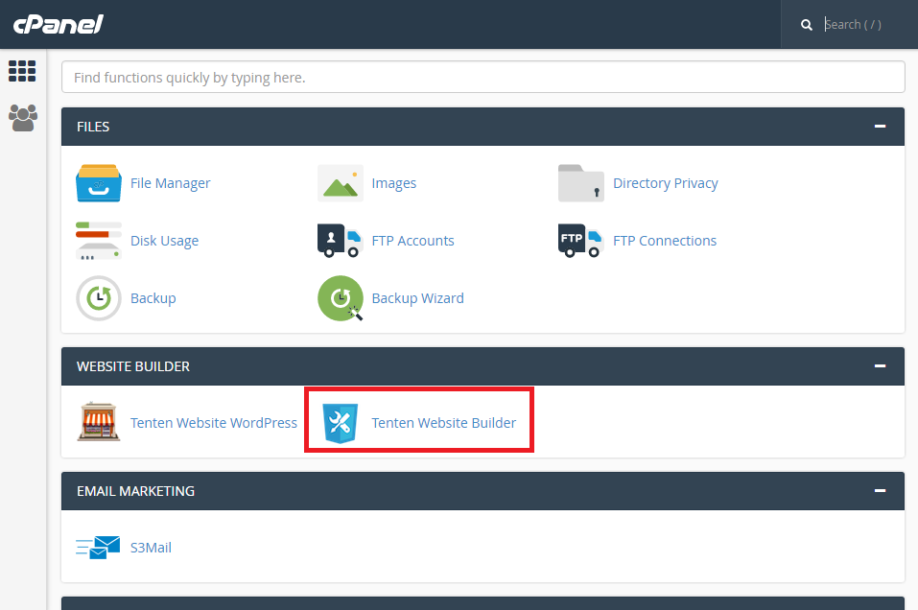
Task: Click the Tenten Website WordPress shop icon
Action: coord(99,421)
